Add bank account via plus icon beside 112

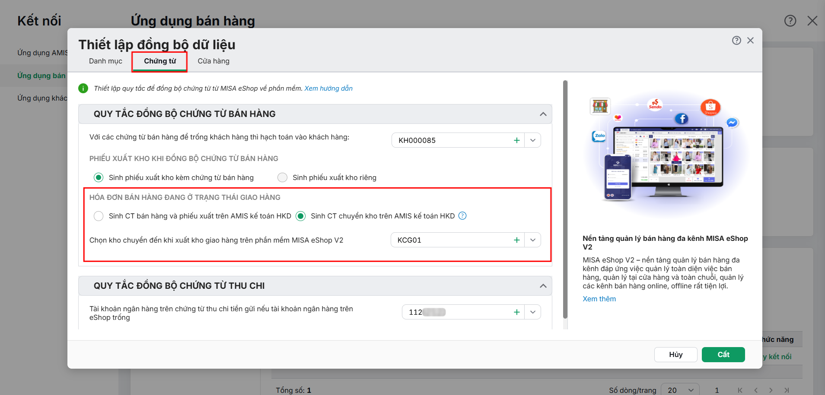tap(516, 312)
